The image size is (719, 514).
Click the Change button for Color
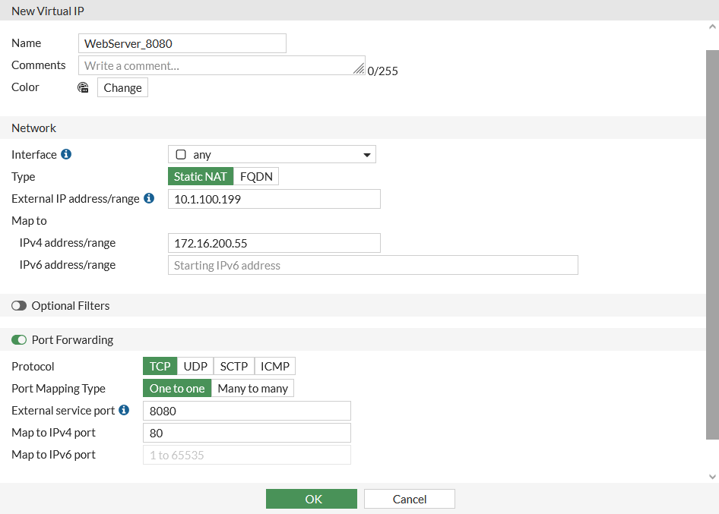(x=122, y=87)
